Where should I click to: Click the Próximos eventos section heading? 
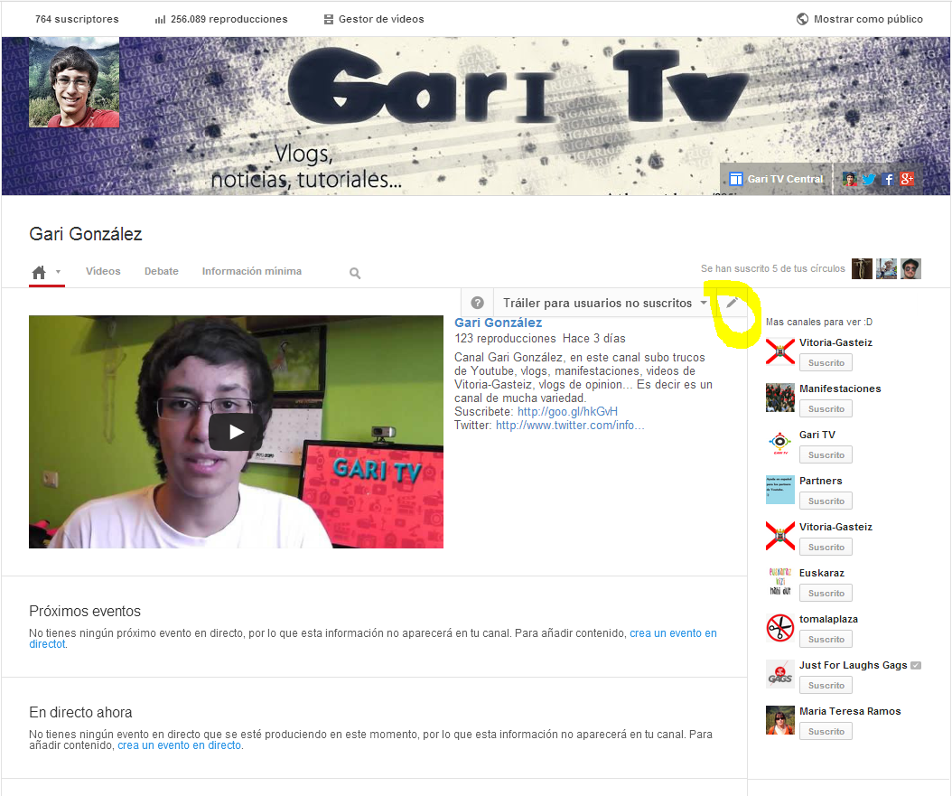pyautogui.click(x=85, y=612)
